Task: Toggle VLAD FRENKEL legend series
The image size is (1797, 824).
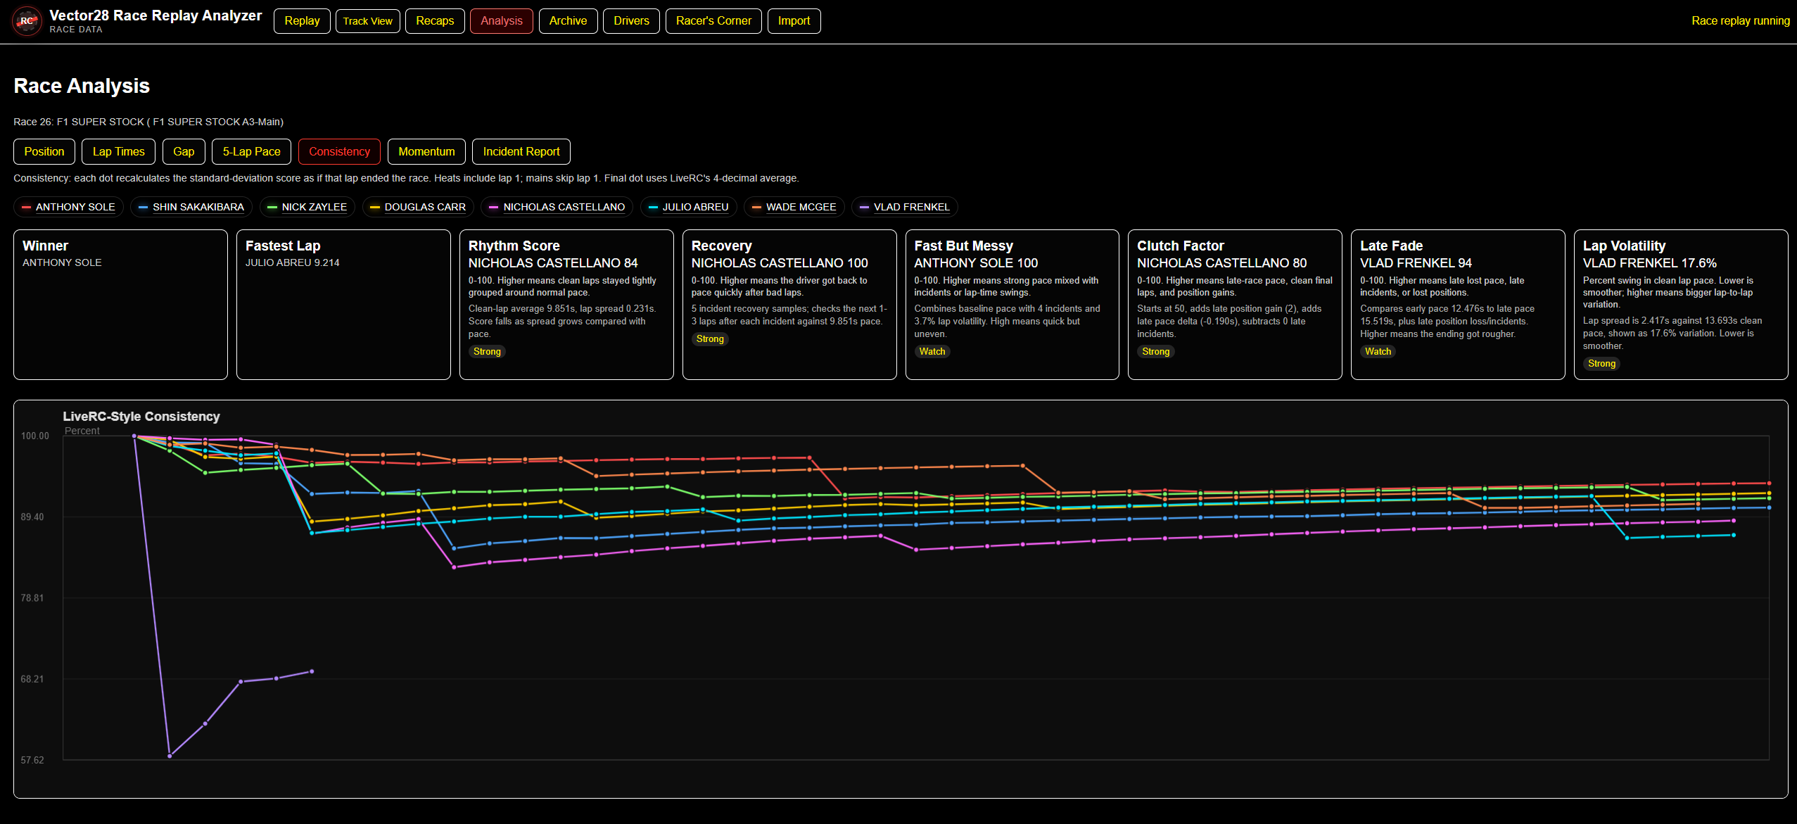Action: [905, 207]
